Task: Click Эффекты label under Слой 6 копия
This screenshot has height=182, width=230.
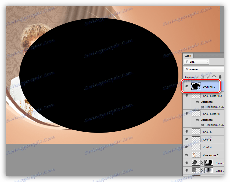Action: pyautogui.click(x=207, y=120)
